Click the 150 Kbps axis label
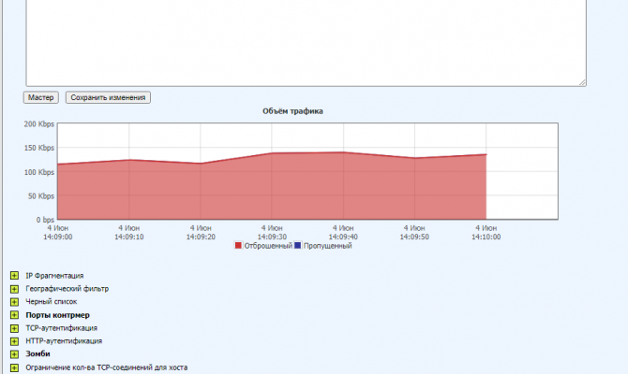The height and width of the screenshot is (374, 628). pos(38,148)
